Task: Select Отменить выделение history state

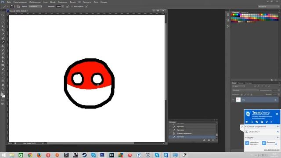Action: pos(192,133)
